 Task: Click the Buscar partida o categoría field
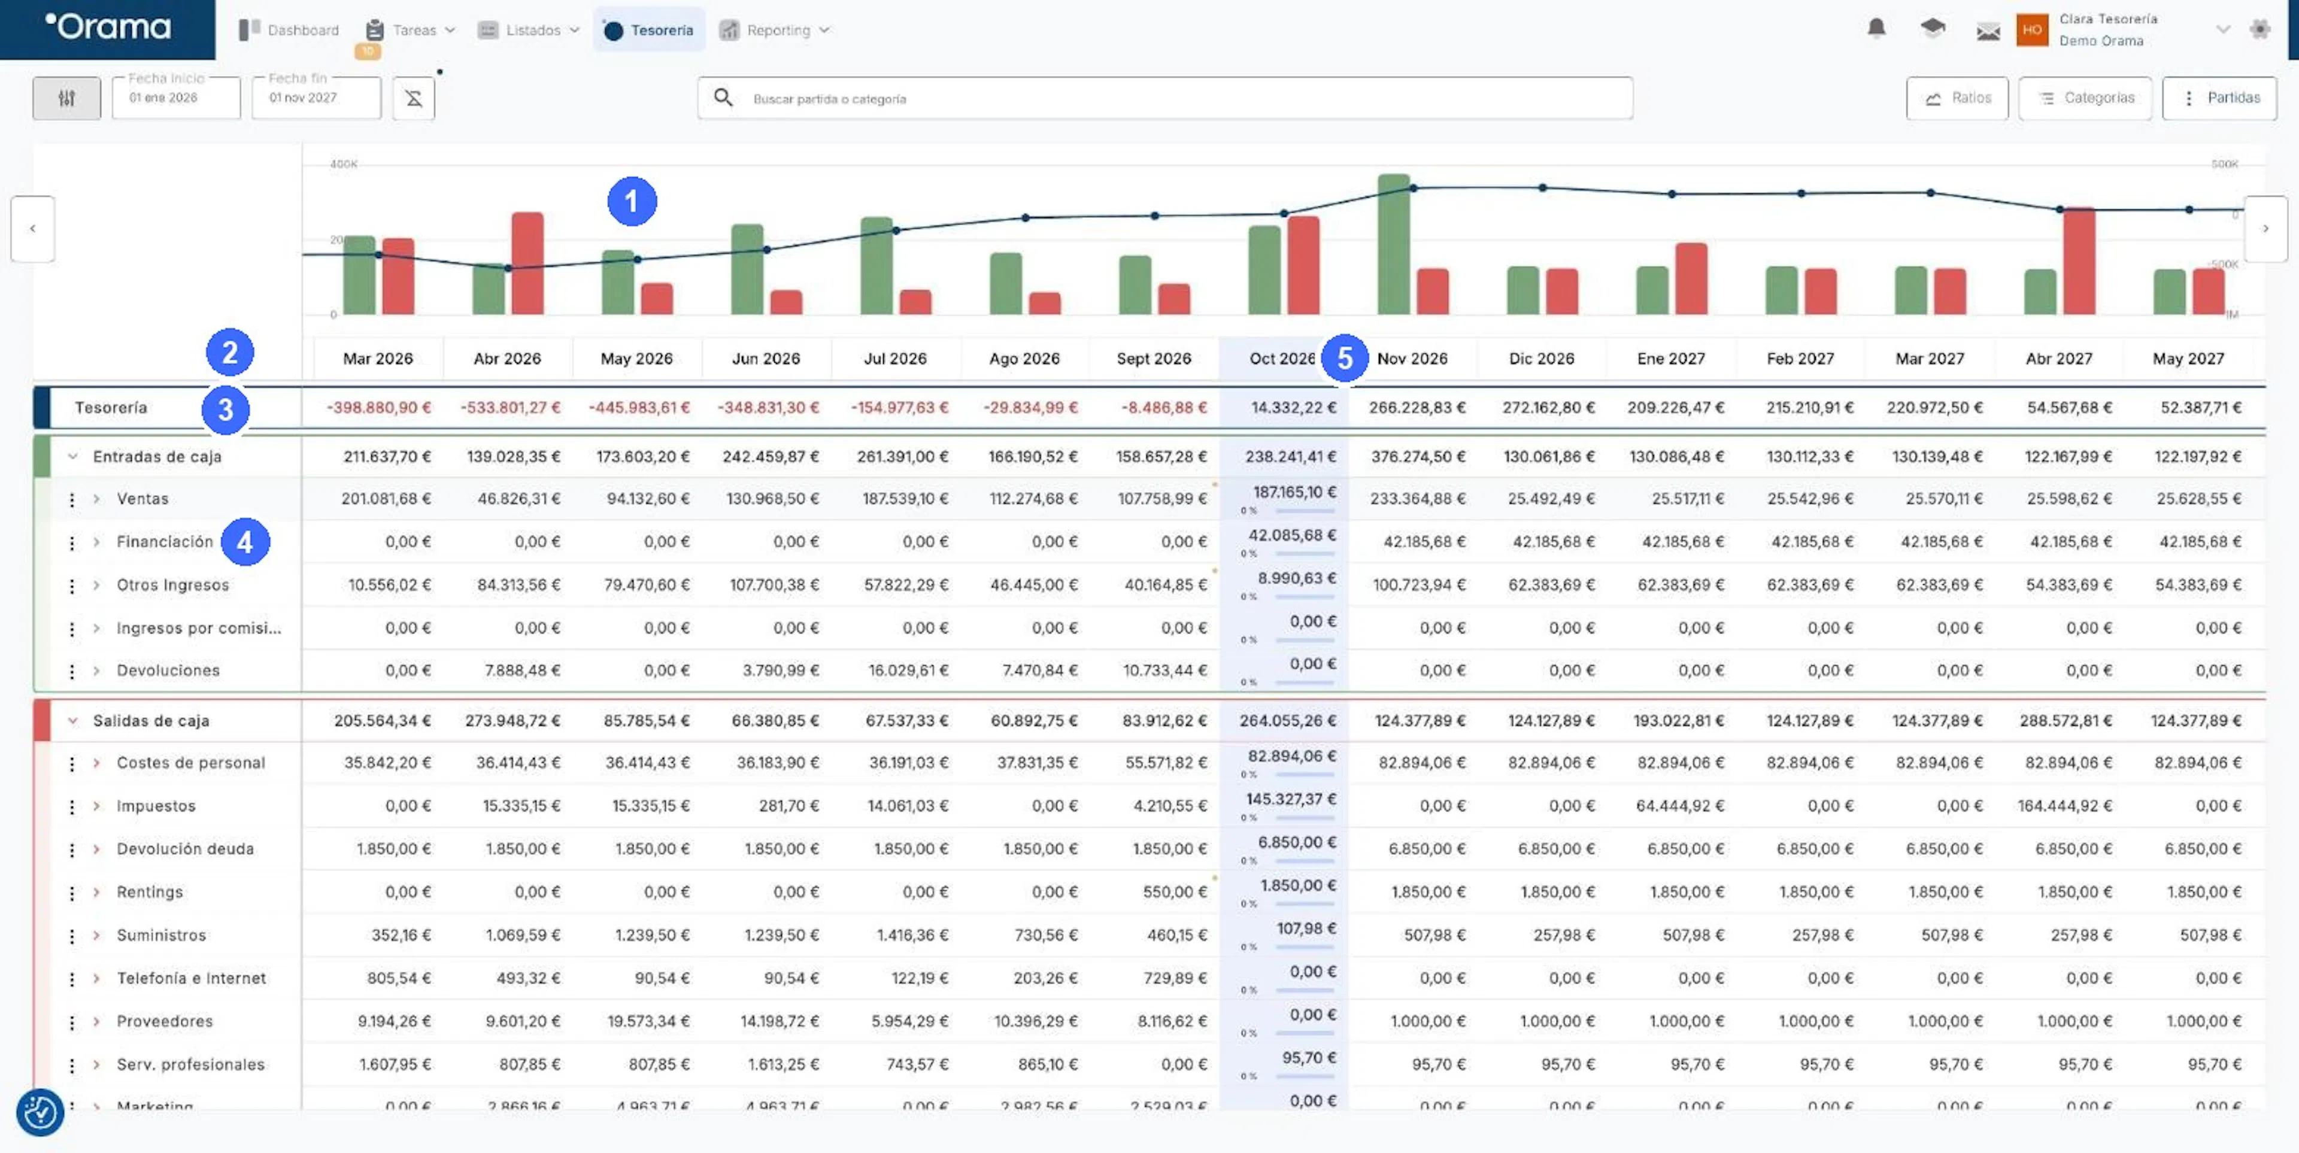[1164, 98]
